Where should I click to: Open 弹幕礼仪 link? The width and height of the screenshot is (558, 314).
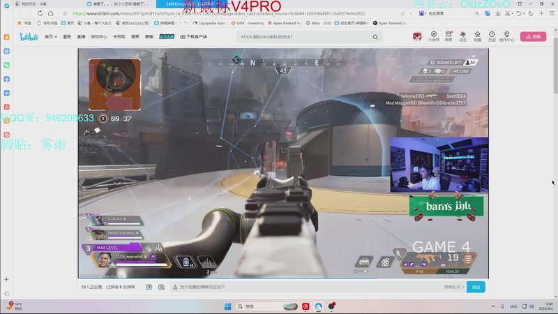tap(454, 287)
